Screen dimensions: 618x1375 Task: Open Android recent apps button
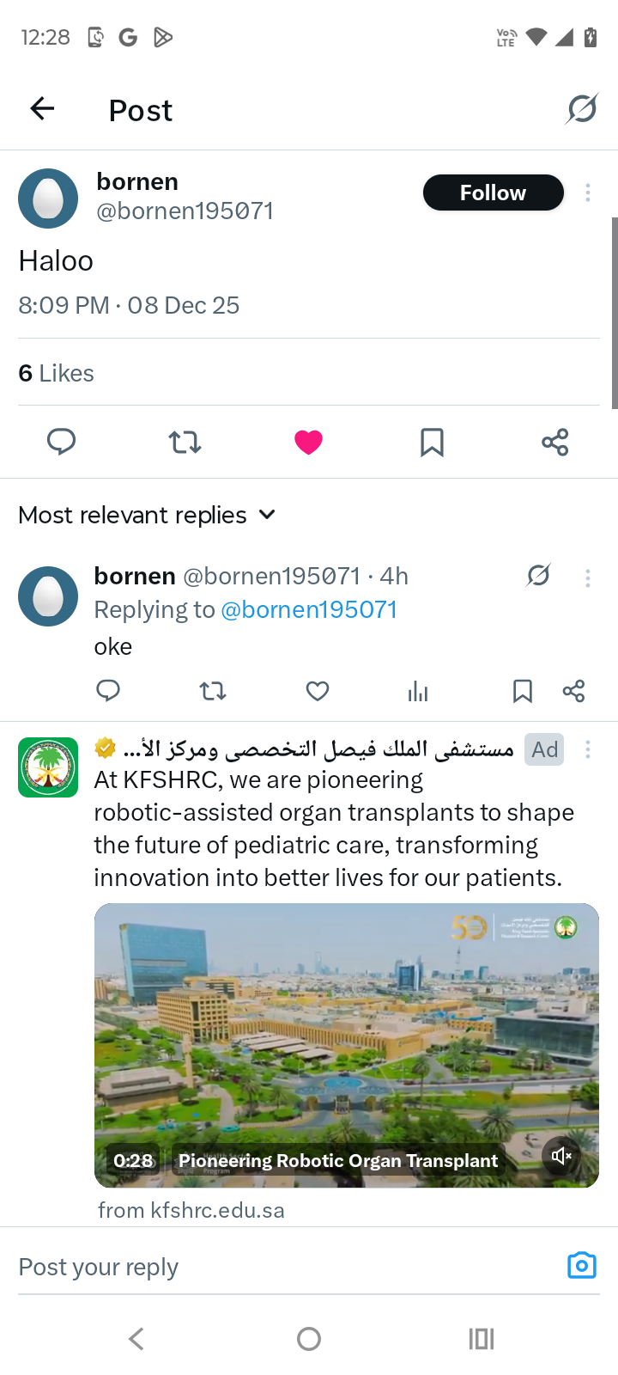(481, 1338)
